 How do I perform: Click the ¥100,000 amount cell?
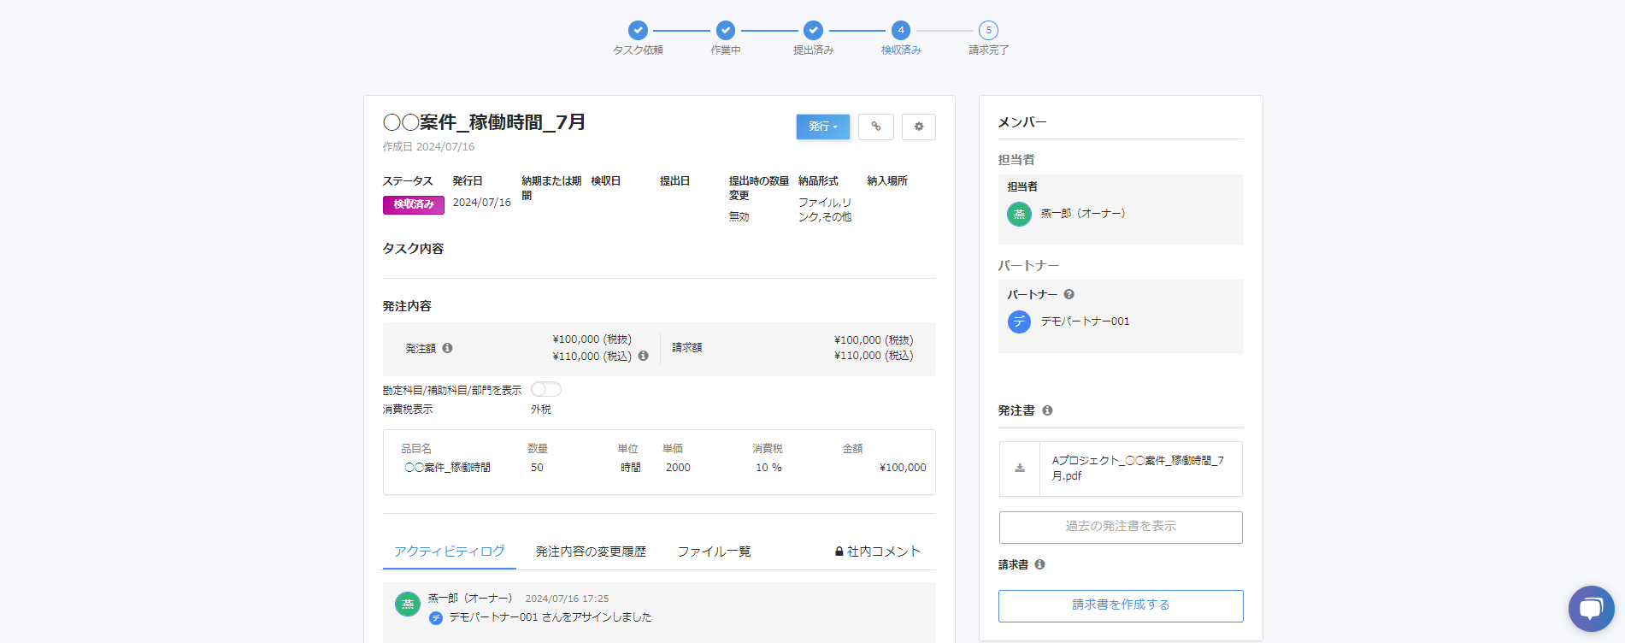coord(903,468)
